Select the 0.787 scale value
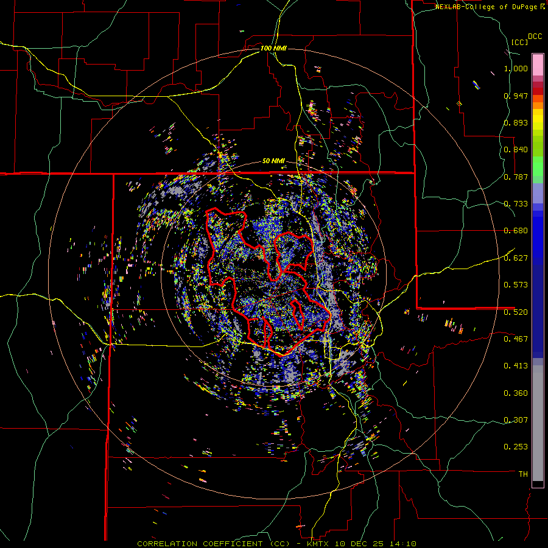This screenshot has width=548, height=548. (x=516, y=177)
